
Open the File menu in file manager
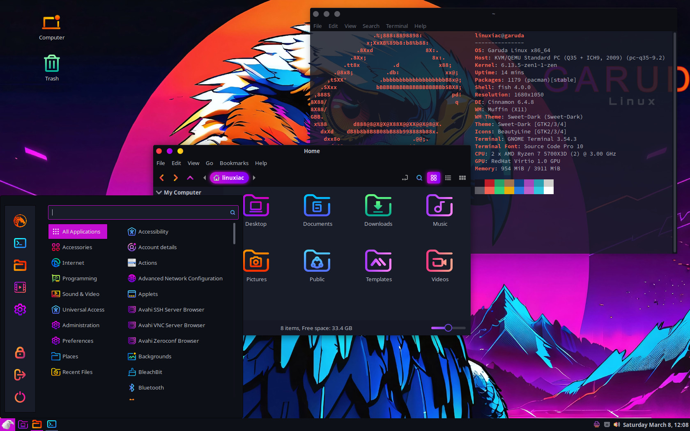click(161, 163)
